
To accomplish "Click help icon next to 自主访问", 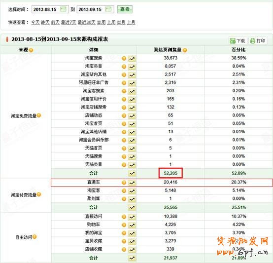I will pyautogui.click(x=34, y=237).
